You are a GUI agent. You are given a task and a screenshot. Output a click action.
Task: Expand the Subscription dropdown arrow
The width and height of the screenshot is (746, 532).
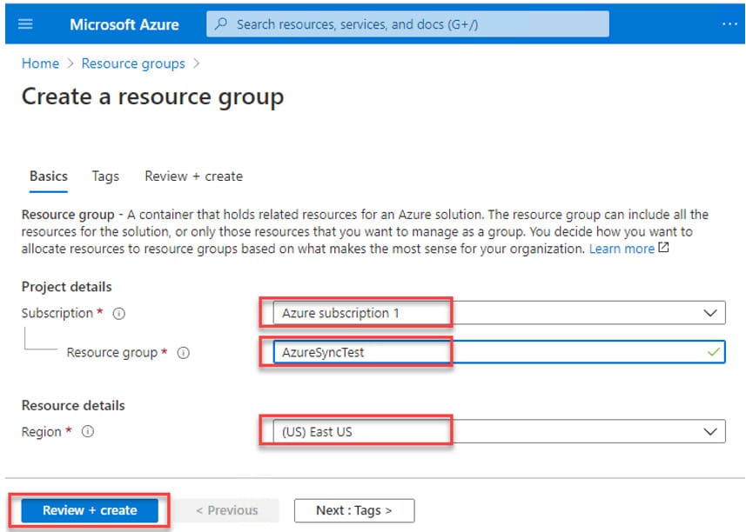[709, 313]
